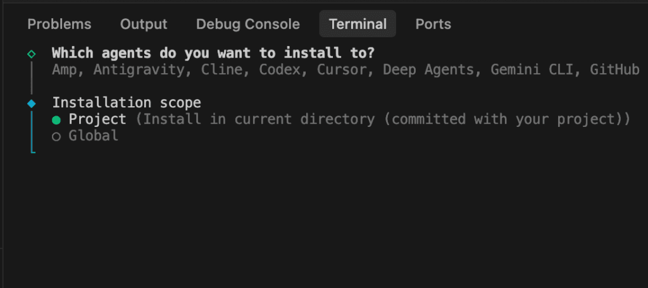Choose the Global radio bullet

point(56,136)
